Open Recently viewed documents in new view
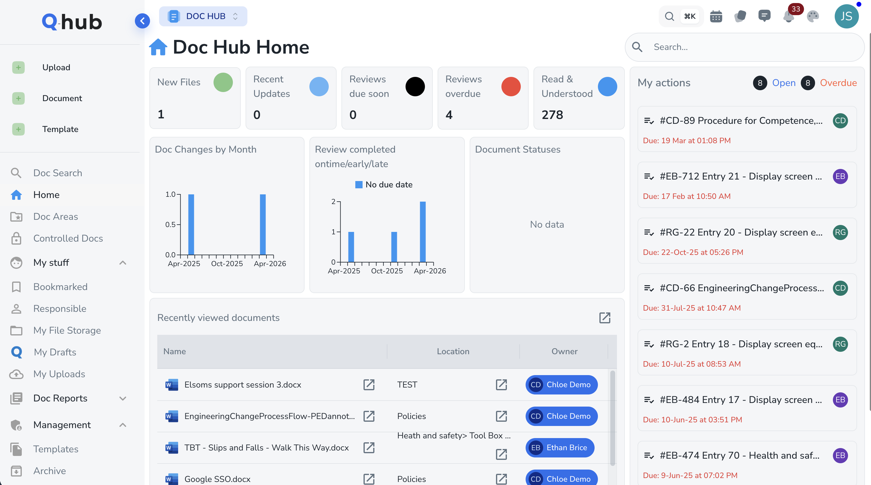 tap(605, 318)
